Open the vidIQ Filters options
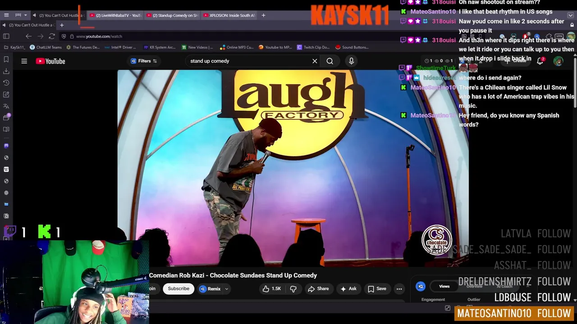Image resolution: width=577 pixels, height=324 pixels. [144, 61]
